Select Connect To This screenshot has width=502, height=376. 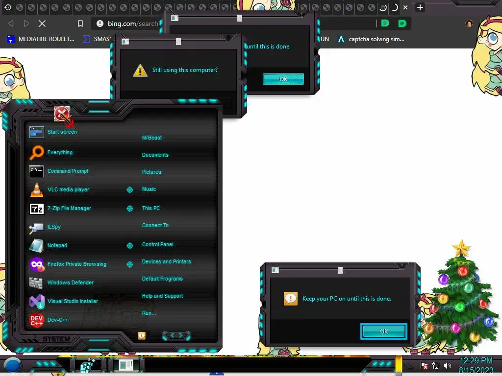click(x=155, y=225)
